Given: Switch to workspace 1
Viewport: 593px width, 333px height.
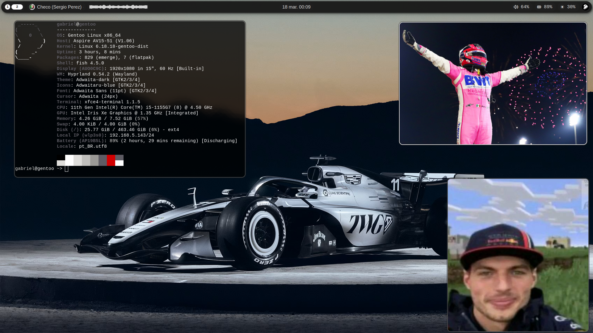Looking at the screenshot, I should (7, 7).
